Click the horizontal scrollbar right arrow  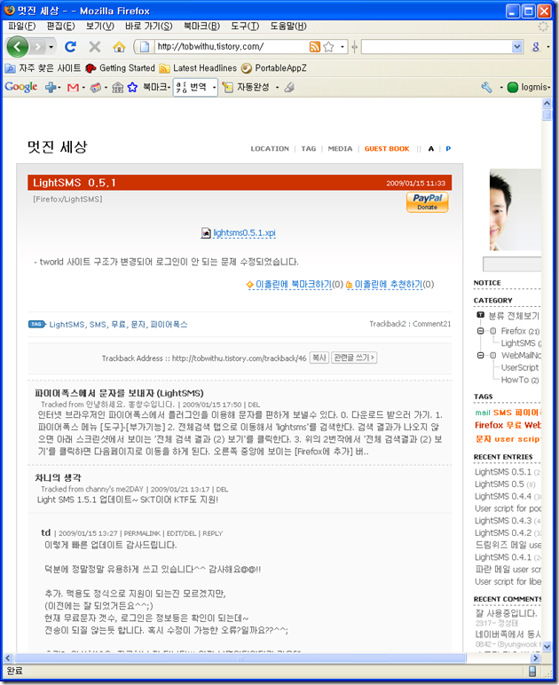coord(535,657)
